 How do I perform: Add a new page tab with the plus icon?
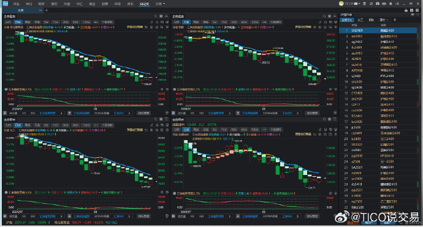(47, 10)
